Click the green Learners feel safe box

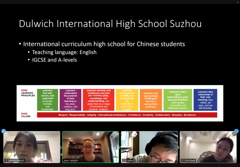(48, 100)
